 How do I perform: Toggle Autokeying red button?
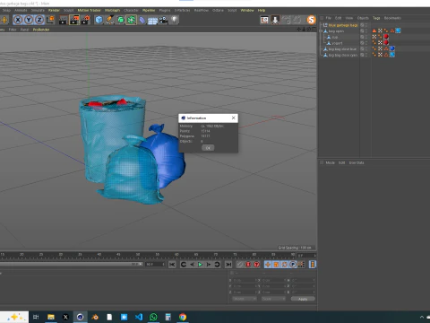point(256,265)
